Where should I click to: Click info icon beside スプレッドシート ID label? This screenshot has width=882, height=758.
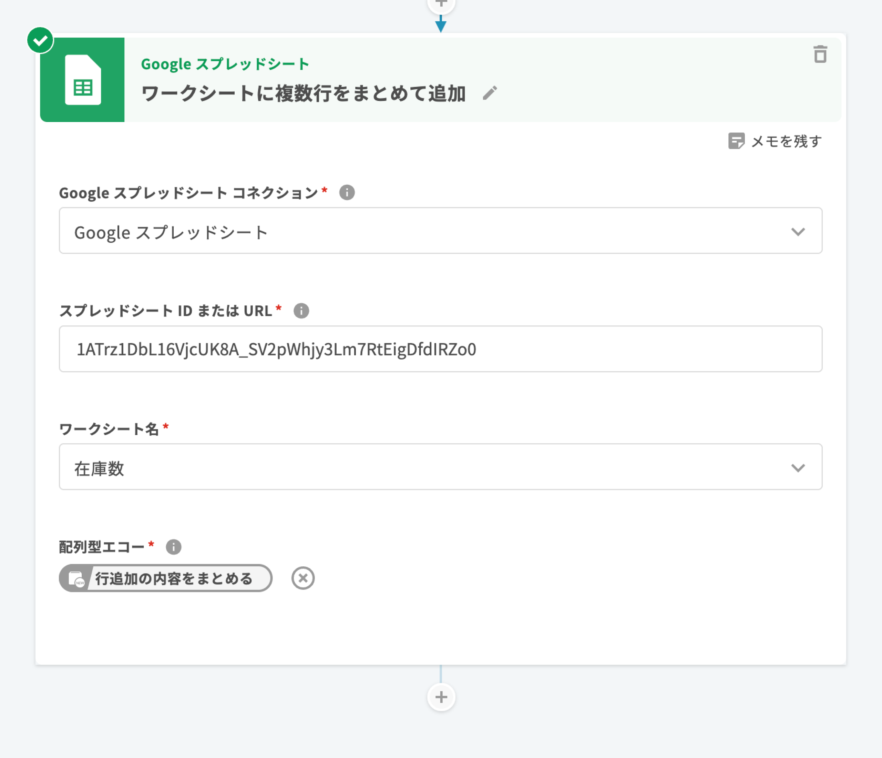(x=301, y=311)
